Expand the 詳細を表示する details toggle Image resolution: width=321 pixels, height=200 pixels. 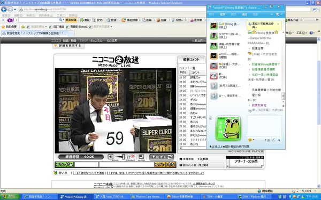click(68, 45)
